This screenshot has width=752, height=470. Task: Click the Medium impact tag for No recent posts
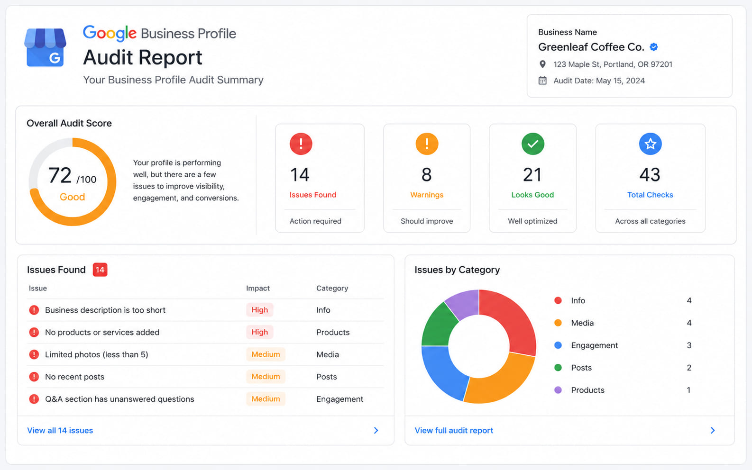(266, 377)
